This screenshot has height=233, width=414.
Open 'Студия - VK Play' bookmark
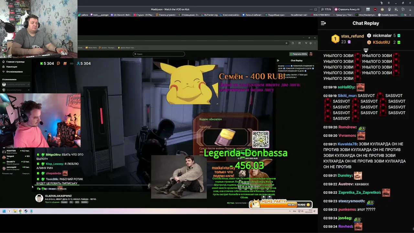(144, 15)
